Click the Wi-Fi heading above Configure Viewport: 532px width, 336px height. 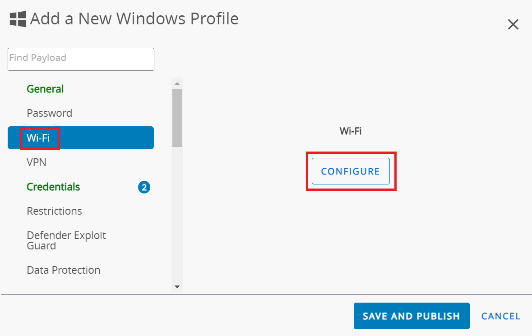click(351, 131)
